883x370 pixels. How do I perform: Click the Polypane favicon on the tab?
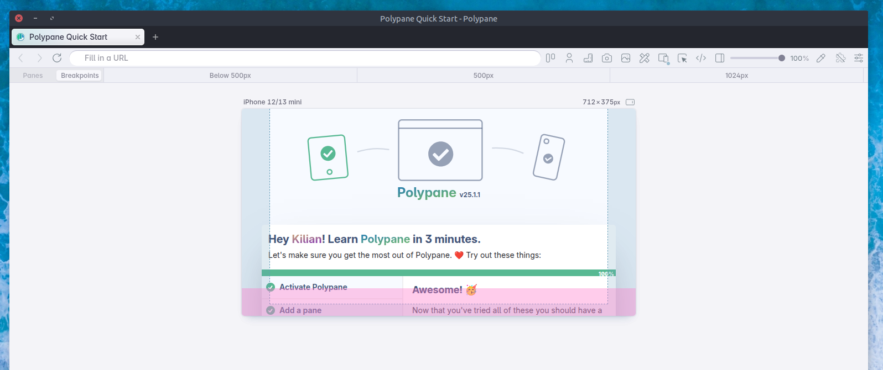(20, 37)
